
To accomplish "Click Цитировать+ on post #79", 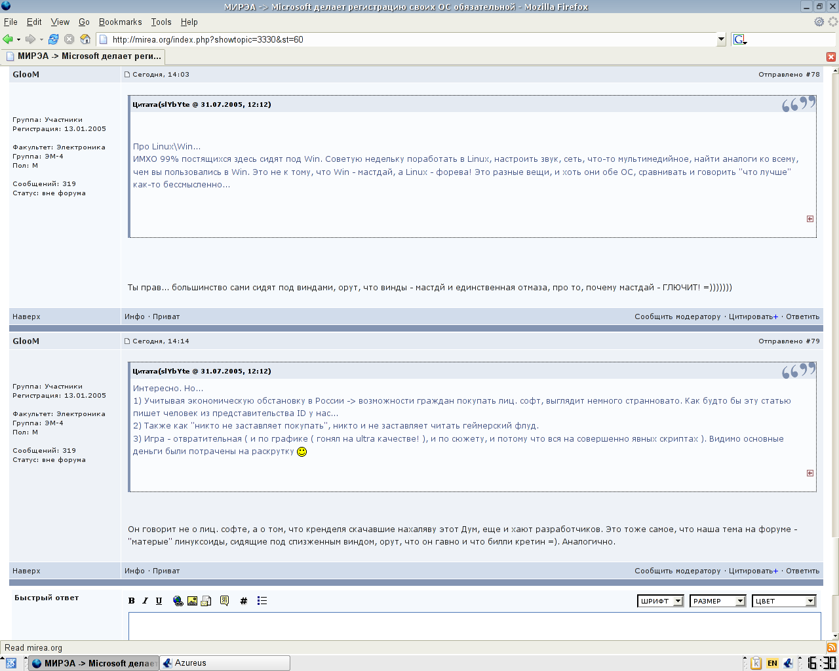I will 753,571.
